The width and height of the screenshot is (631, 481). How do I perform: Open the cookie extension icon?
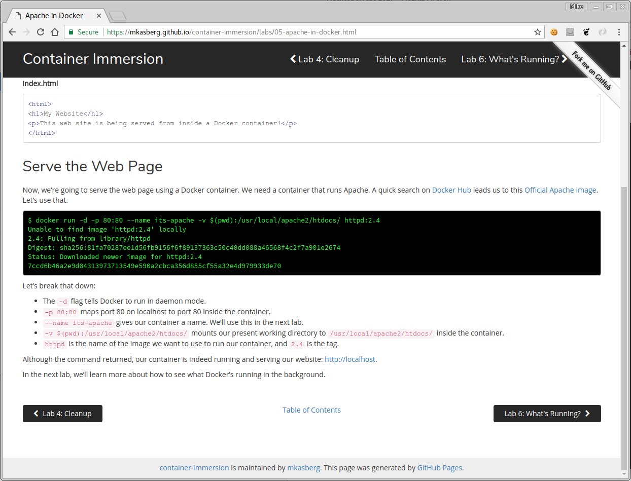pos(554,32)
